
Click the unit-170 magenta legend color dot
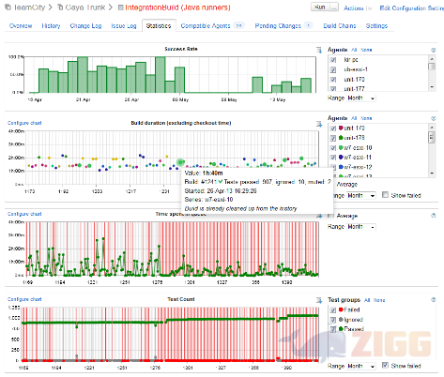tap(341, 128)
